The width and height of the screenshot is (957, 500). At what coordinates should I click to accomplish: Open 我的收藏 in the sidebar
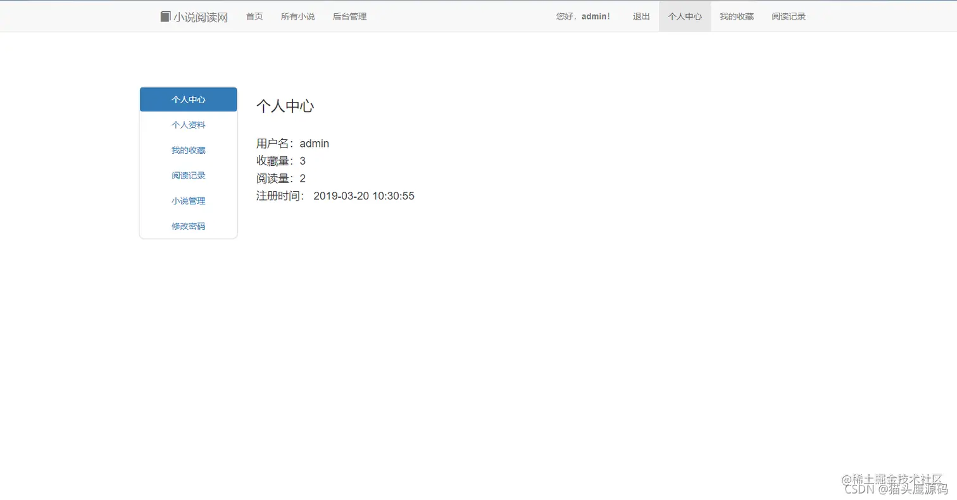click(189, 150)
